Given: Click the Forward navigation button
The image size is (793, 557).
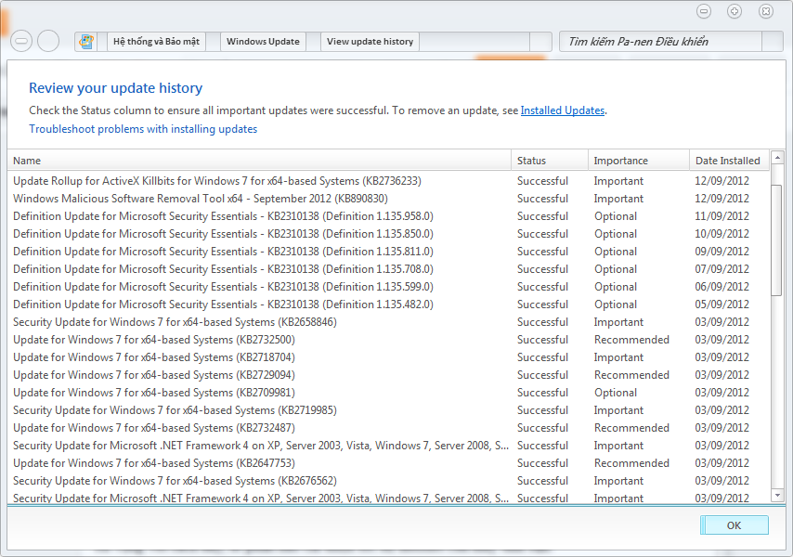Looking at the screenshot, I should 48,41.
